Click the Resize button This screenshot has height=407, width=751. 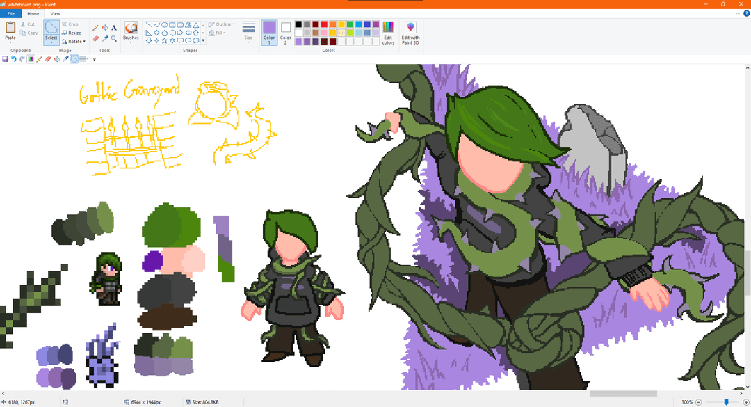71,33
